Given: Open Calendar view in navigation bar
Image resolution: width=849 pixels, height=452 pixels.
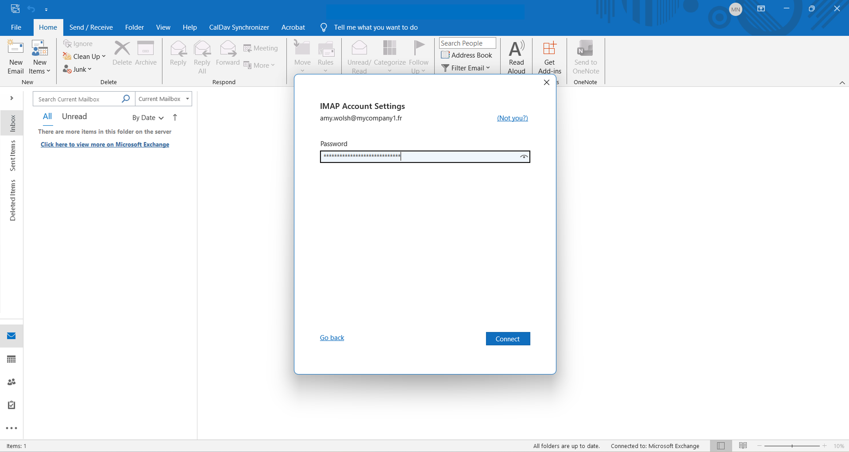Looking at the screenshot, I should [x=12, y=359].
